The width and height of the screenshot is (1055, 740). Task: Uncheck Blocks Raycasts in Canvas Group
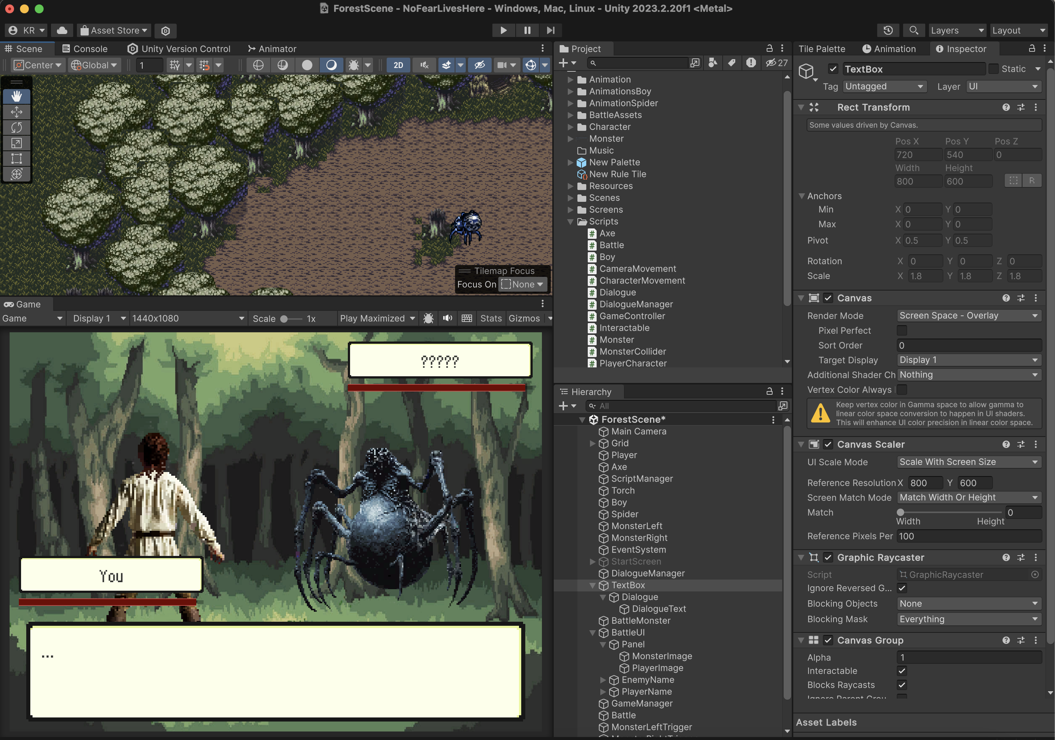point(902,685)
